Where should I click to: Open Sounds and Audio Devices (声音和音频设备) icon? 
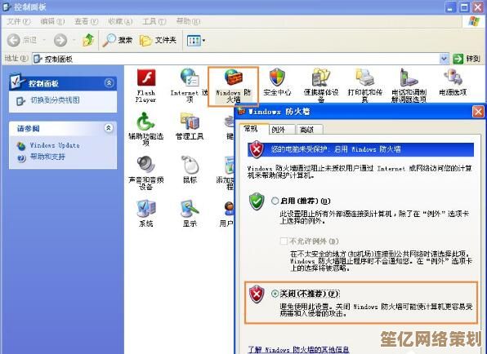coord(146,173)
